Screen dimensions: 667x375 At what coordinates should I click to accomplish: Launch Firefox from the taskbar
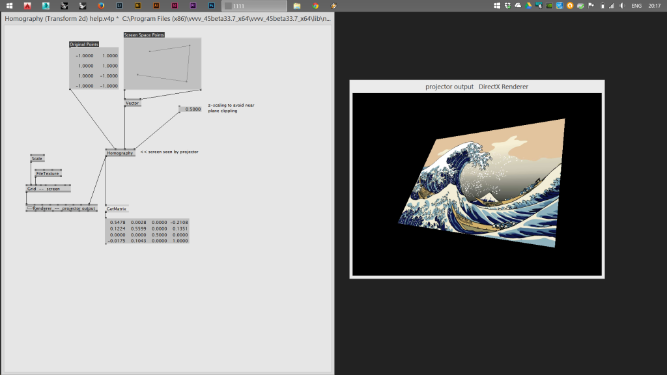101,6
